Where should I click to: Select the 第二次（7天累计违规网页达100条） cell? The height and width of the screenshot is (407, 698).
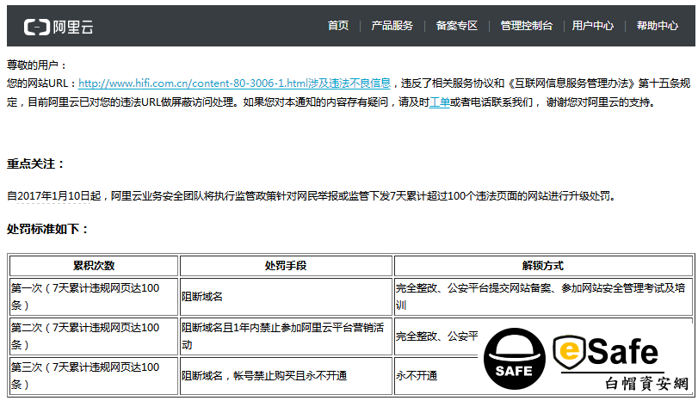point(94,336)
